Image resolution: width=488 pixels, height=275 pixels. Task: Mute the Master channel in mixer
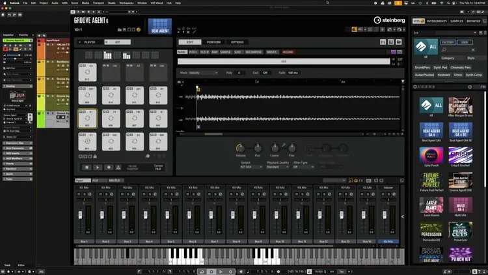point(383,194)
